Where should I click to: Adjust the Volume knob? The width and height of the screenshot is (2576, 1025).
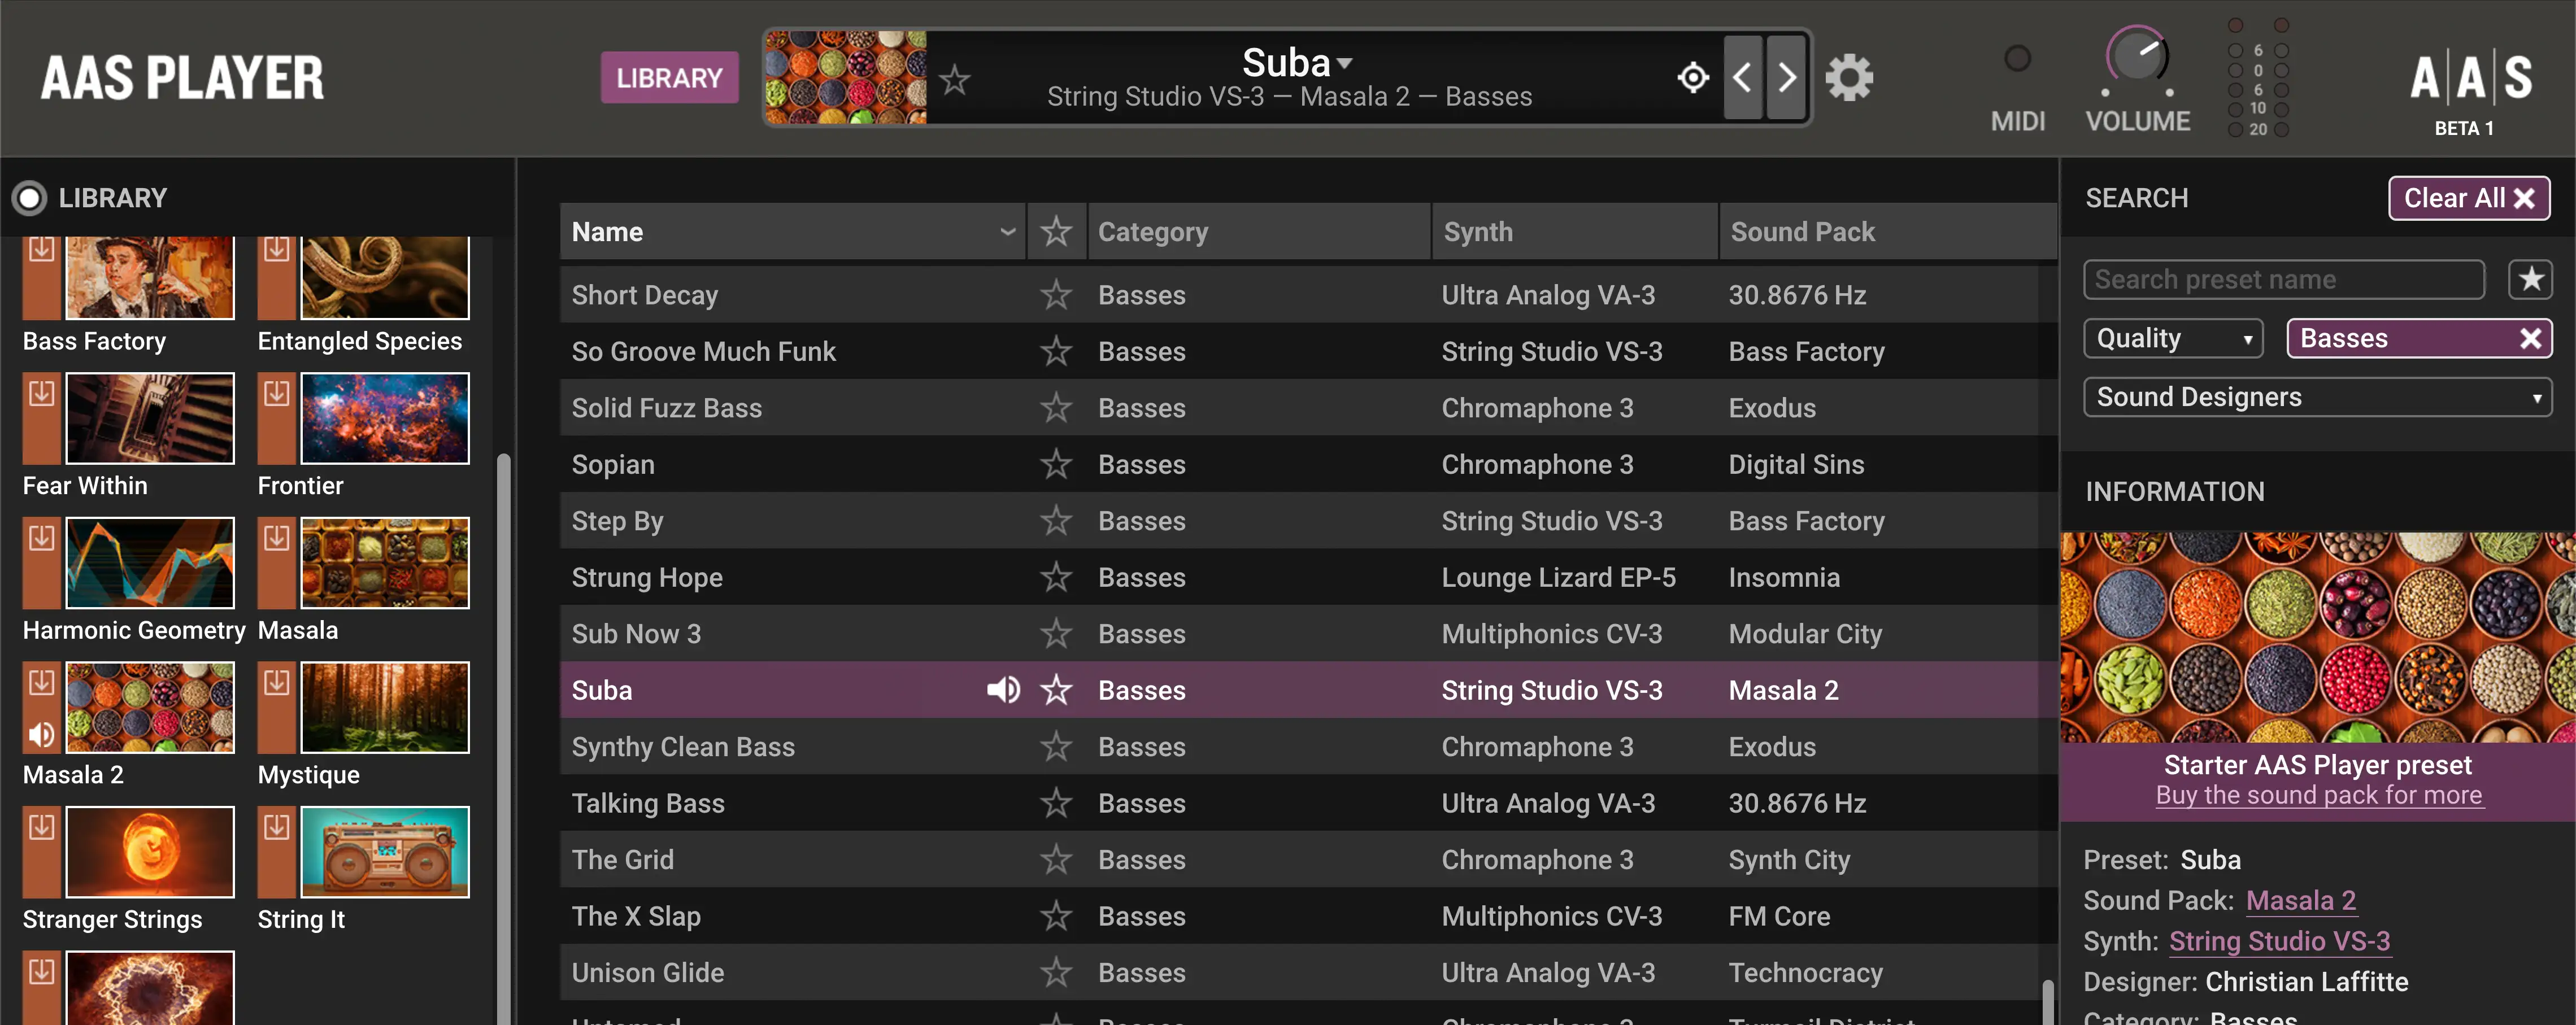[2137, 57]
